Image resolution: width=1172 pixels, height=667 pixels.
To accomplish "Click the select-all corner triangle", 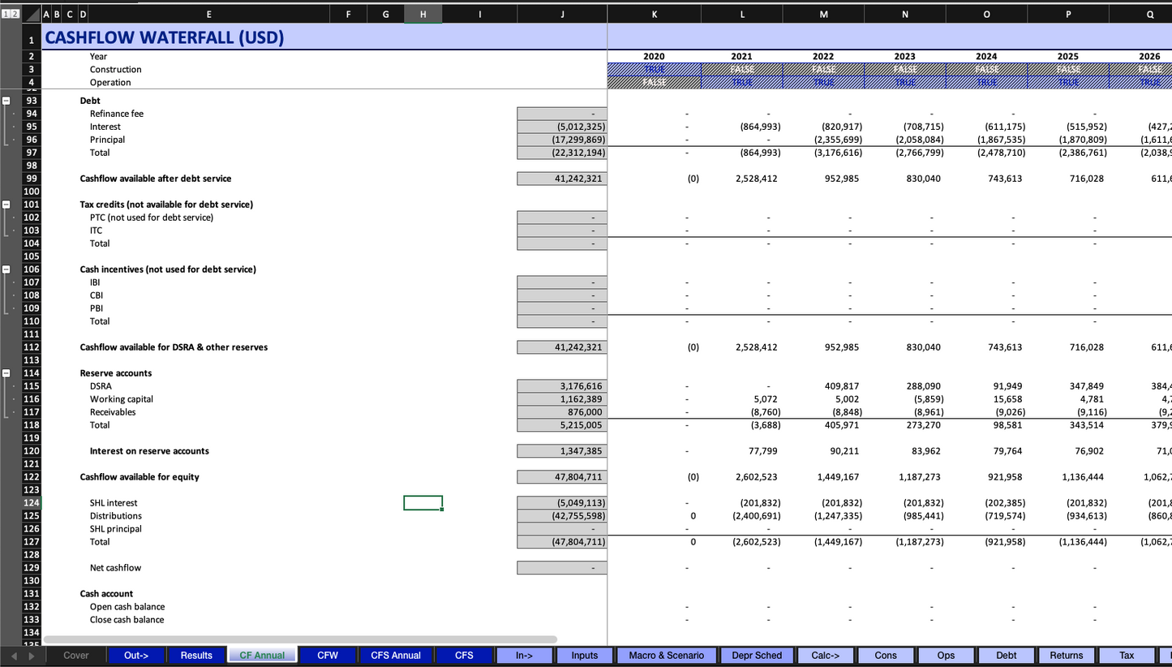I will click(x=31, y=14).
